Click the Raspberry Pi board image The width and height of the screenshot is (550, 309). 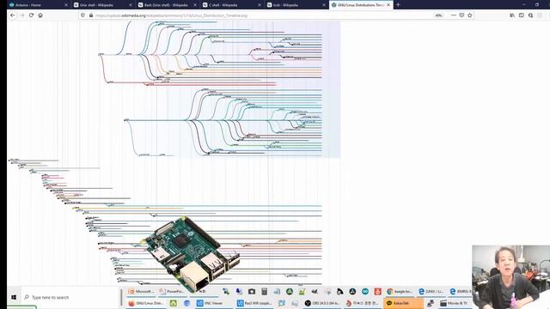pos(191,254)
